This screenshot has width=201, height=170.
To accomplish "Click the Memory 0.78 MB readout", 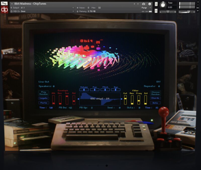I will coord(86,11).
